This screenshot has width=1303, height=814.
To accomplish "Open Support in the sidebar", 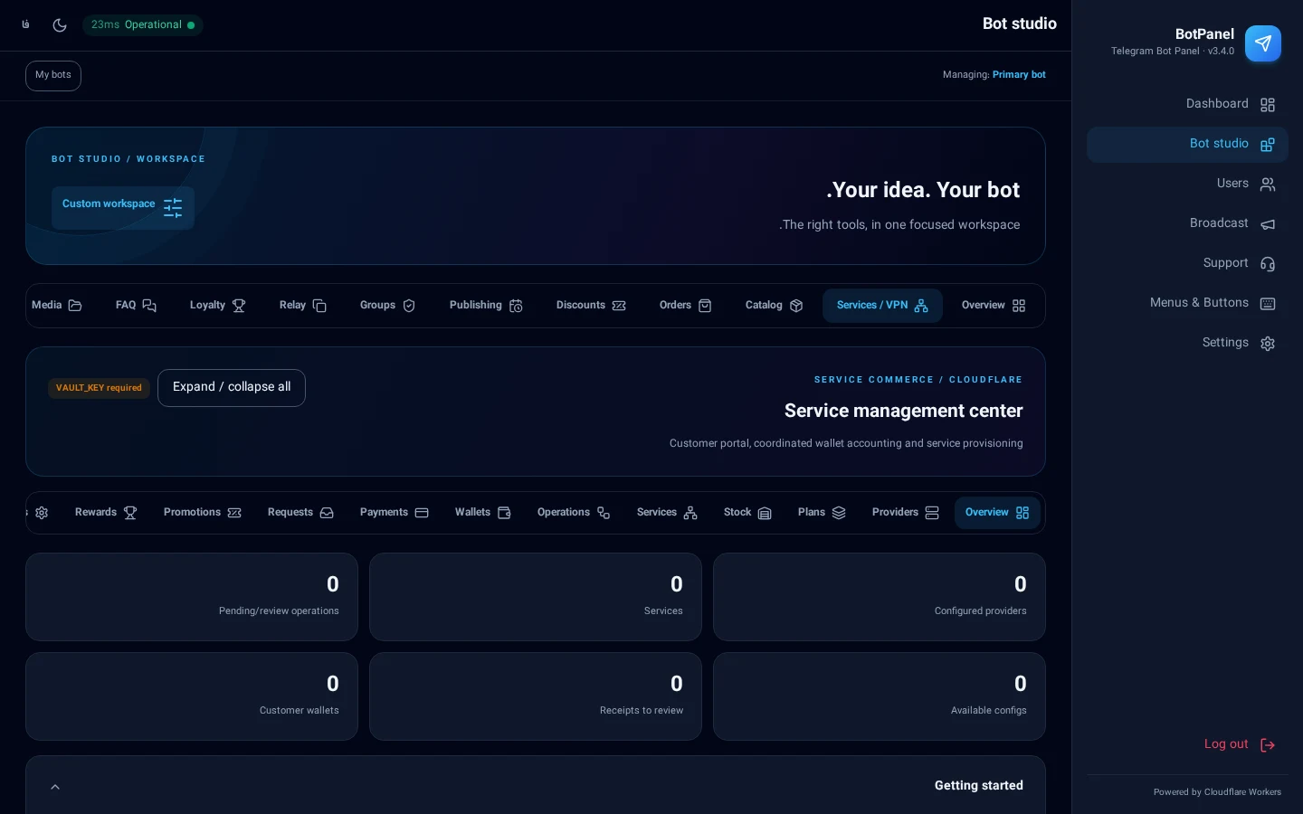I will [1187, 264].
